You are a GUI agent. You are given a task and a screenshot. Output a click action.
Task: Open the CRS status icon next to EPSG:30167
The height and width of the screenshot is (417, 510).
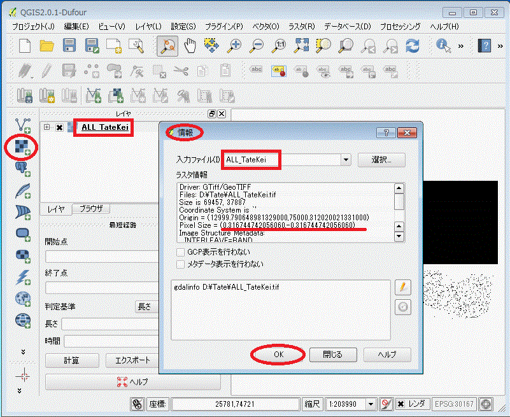click(486, 404)
